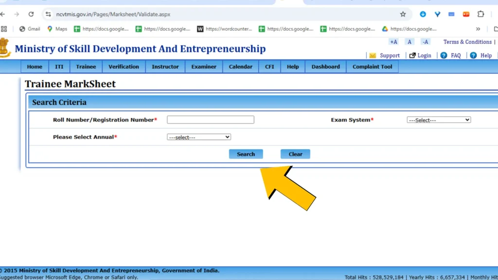This screenshot has height=280, width=498.
Task: Open the Google Drive docs bookmark
Action: pyautogui.click(x=409, y=29)
